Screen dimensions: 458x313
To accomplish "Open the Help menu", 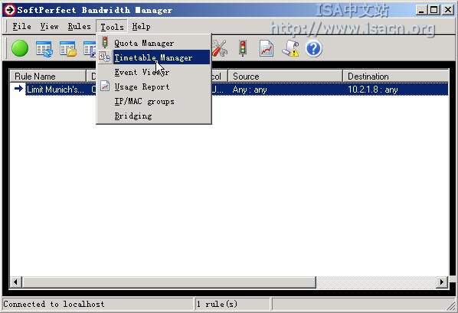I will coord(142,27).
